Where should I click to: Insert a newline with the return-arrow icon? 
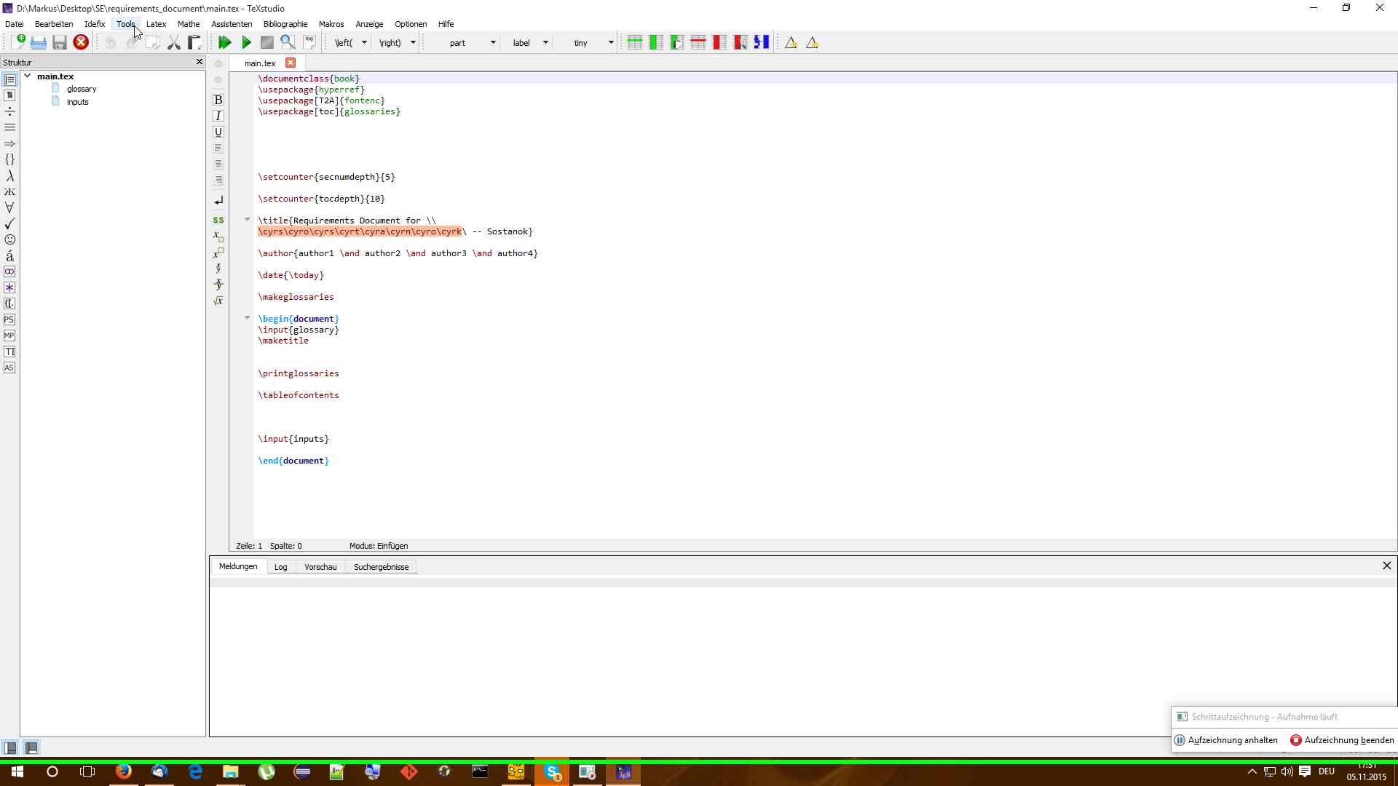click(218, 200)
